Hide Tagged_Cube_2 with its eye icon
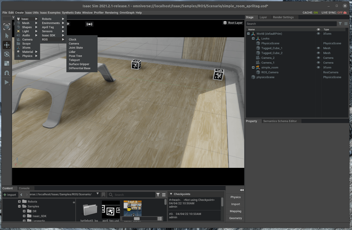Screen dimensions: 352x230 pos(318,53)
